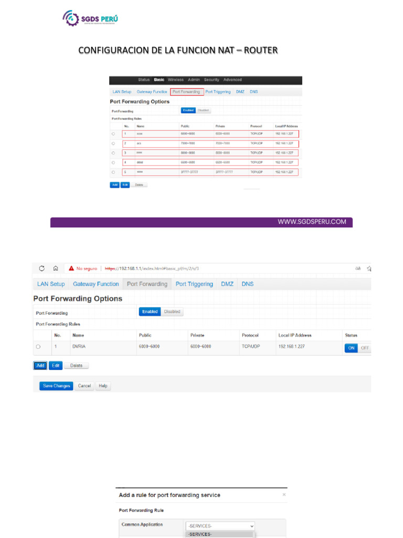403x538 pixels.
Task: Click Enabled in the five-rule Port Forwarding screenshot
Action: pos(188,110)
